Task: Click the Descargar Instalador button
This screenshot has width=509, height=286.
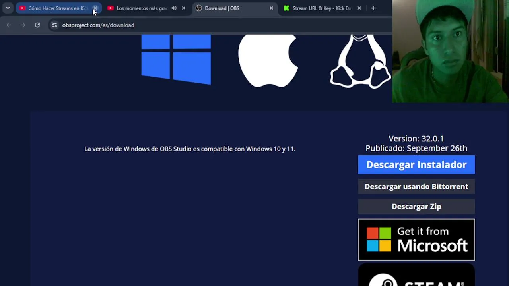Action: [416, 165]
